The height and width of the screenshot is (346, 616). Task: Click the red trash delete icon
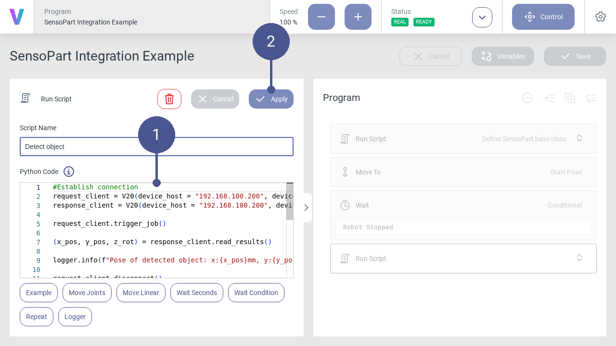pos(169,99)
